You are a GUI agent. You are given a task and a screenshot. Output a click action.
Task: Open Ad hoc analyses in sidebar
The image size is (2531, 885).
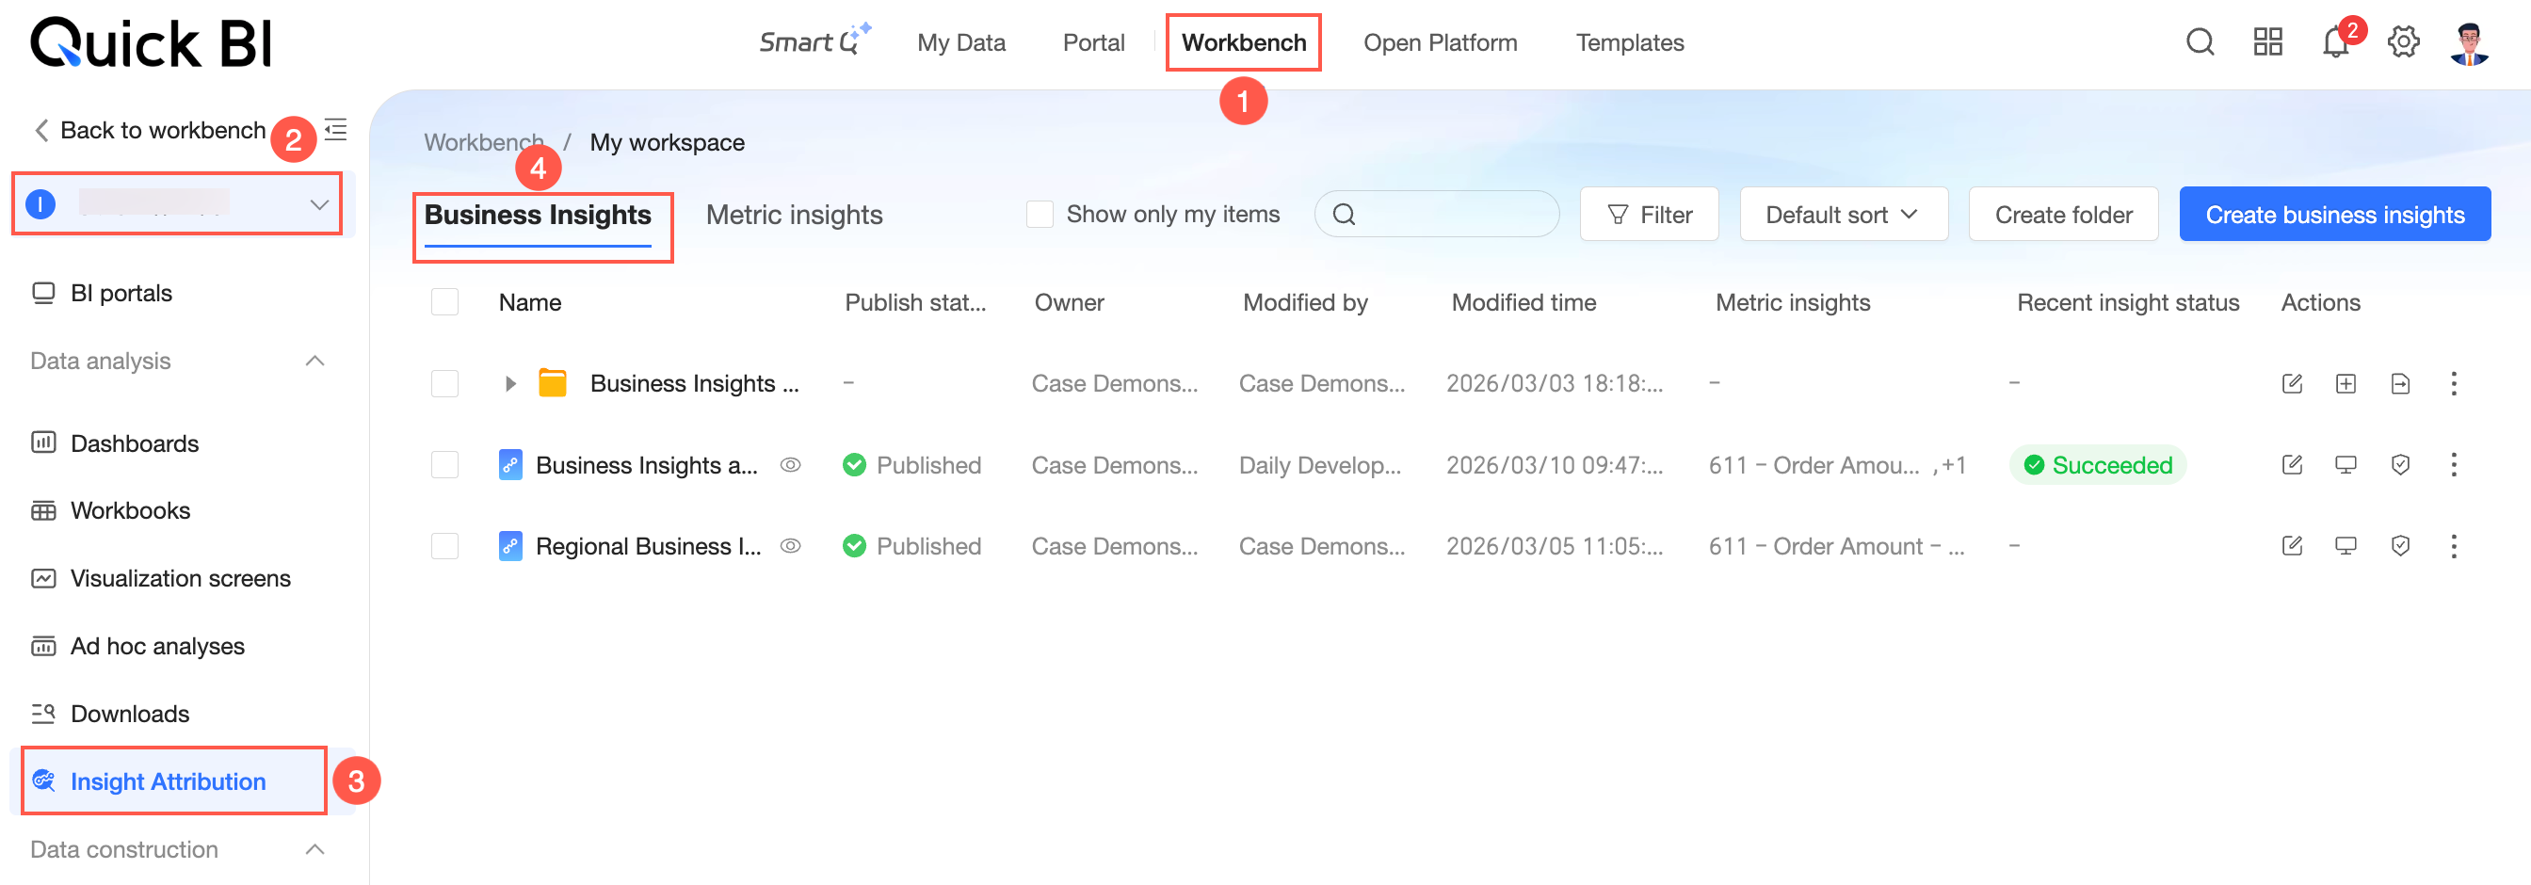pyautogui.click(x=138, y=645)
